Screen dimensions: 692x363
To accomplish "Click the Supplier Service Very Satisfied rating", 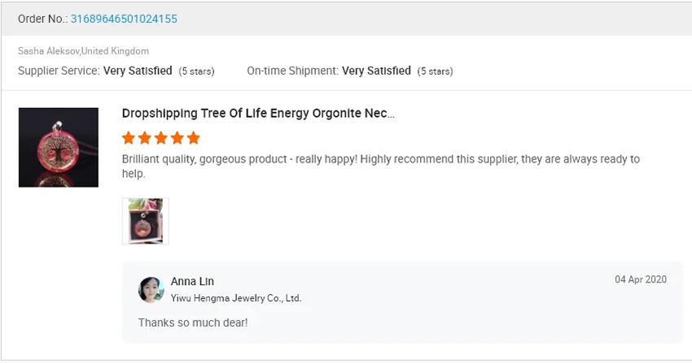I will pos(138,71).
